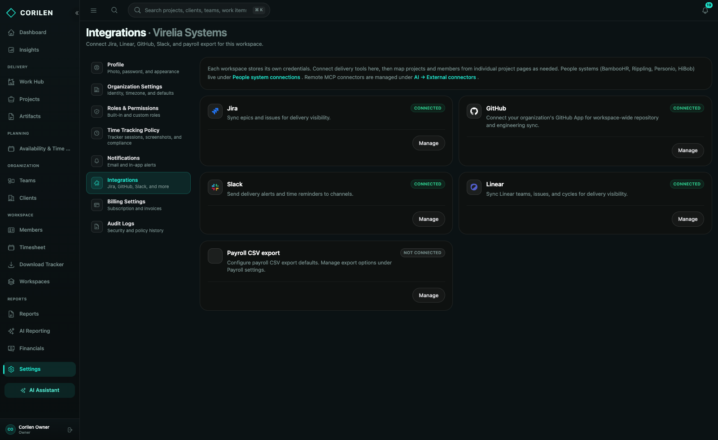Click the magnifier icon next to the search bar
Screen dimensions: 718x440
point(114,10)
